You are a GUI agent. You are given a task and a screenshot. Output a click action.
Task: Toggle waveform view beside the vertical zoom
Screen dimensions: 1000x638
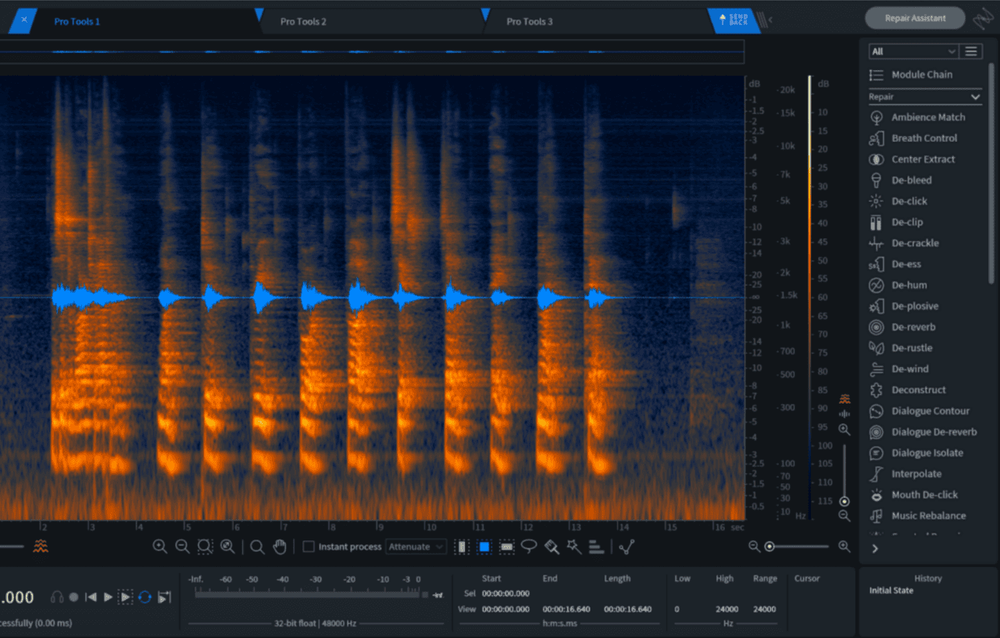pos(845,414)
